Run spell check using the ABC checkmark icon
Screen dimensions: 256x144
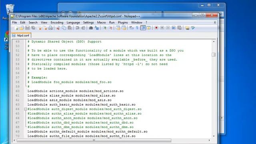tap(193, 28)
